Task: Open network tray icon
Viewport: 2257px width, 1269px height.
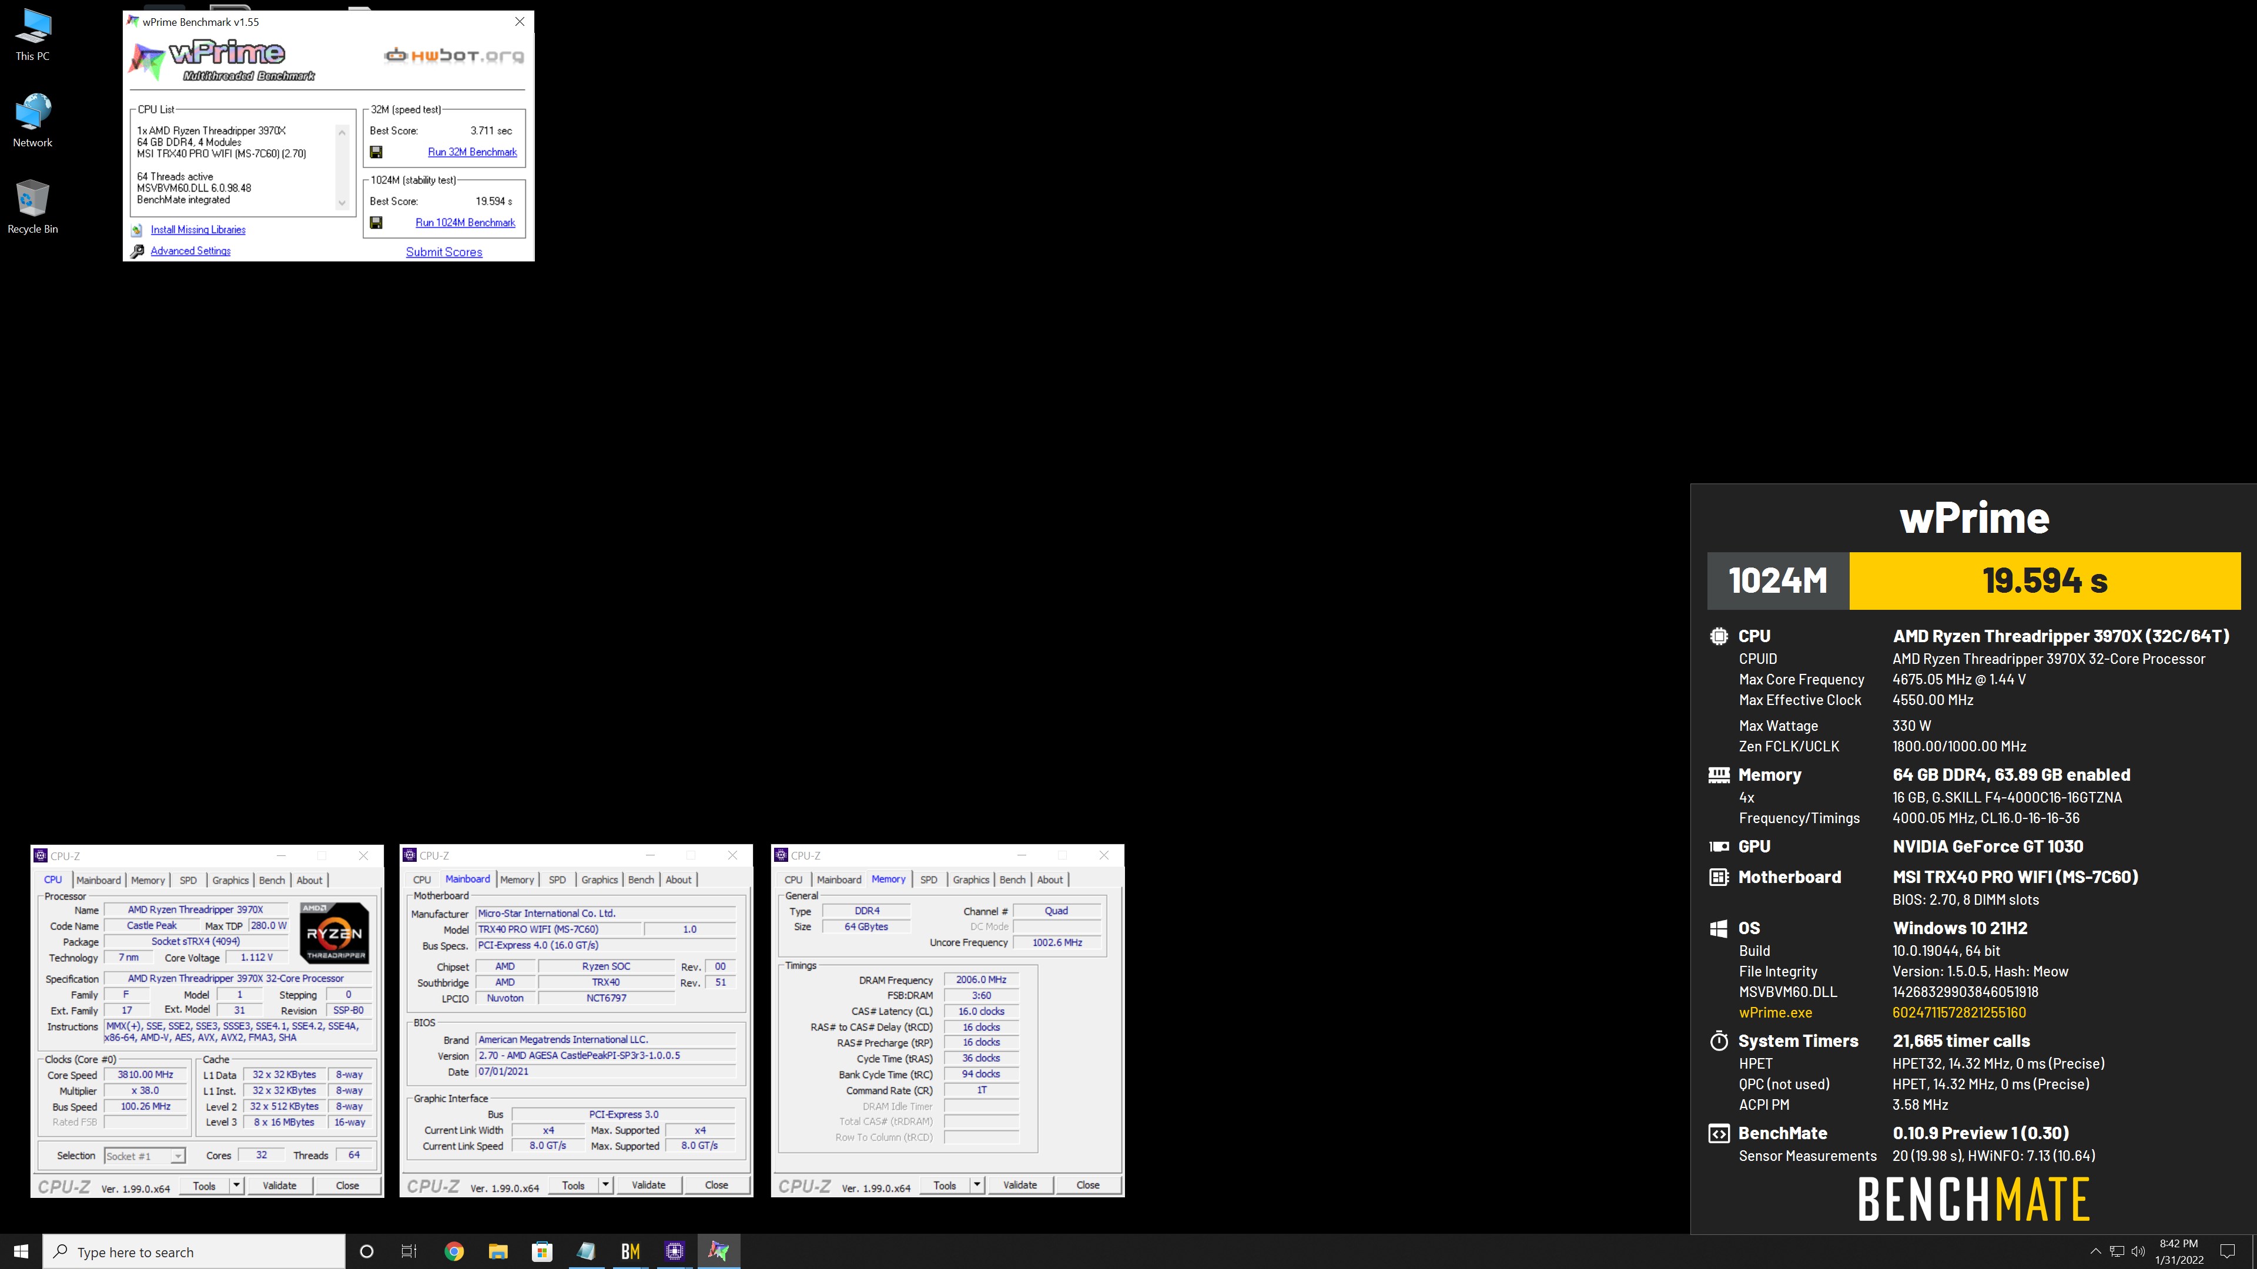Action: pyautogui.click(x=2117, y=1251)
